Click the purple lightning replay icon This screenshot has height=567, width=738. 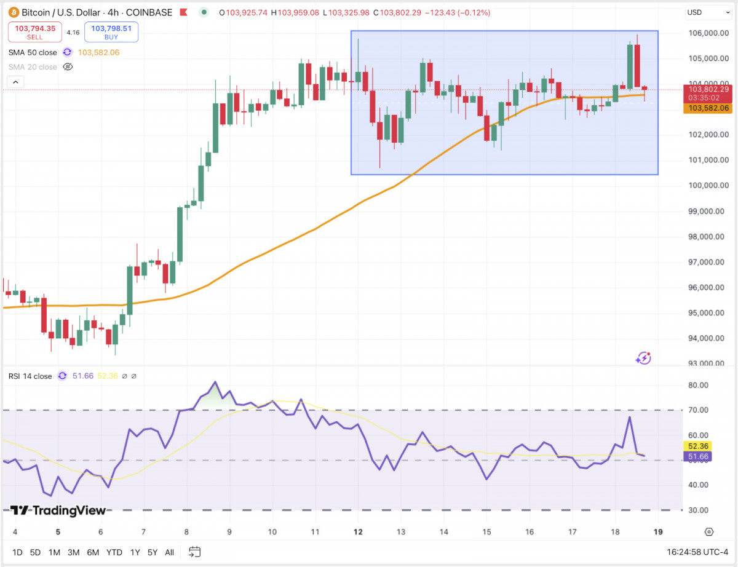tap(643, 358)
